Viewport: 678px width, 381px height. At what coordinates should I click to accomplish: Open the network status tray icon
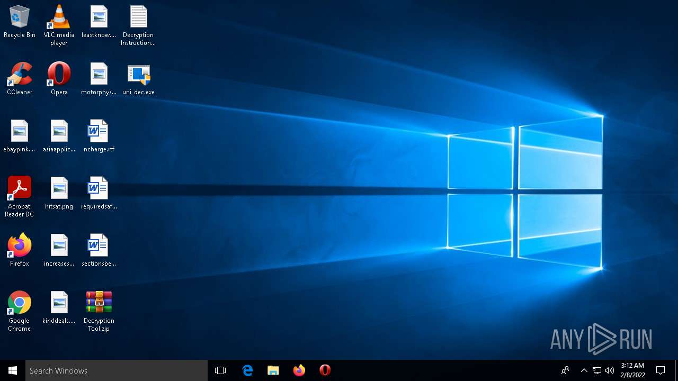(597, 370)
